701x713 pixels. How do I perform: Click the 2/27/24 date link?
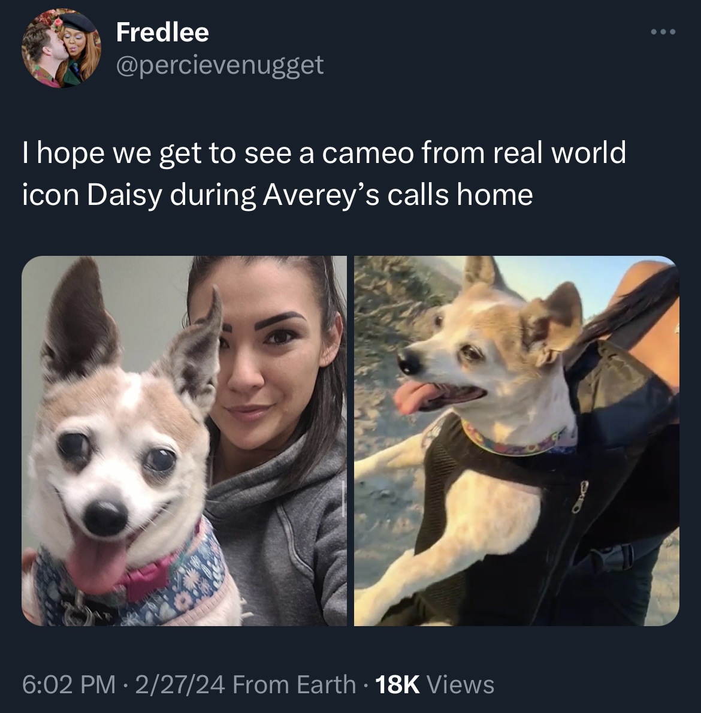point(180,684)
